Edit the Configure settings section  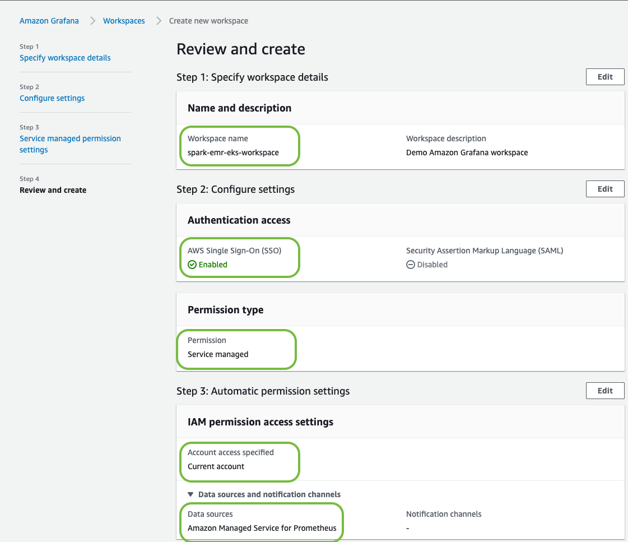(x=605, y=189)
